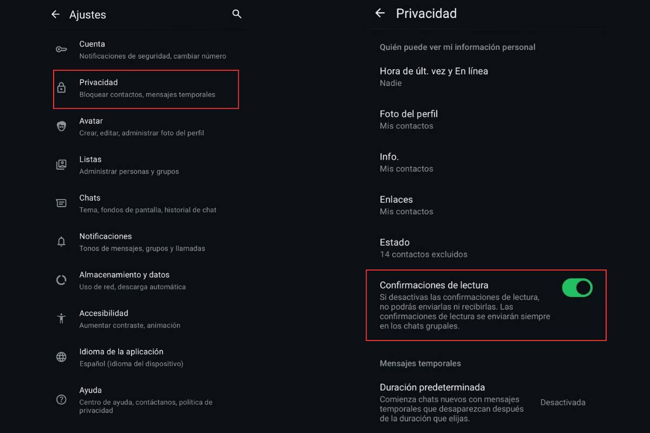Click the Ayuda question mark icon
The image size is (650, 433).
[x=61, y=399]
